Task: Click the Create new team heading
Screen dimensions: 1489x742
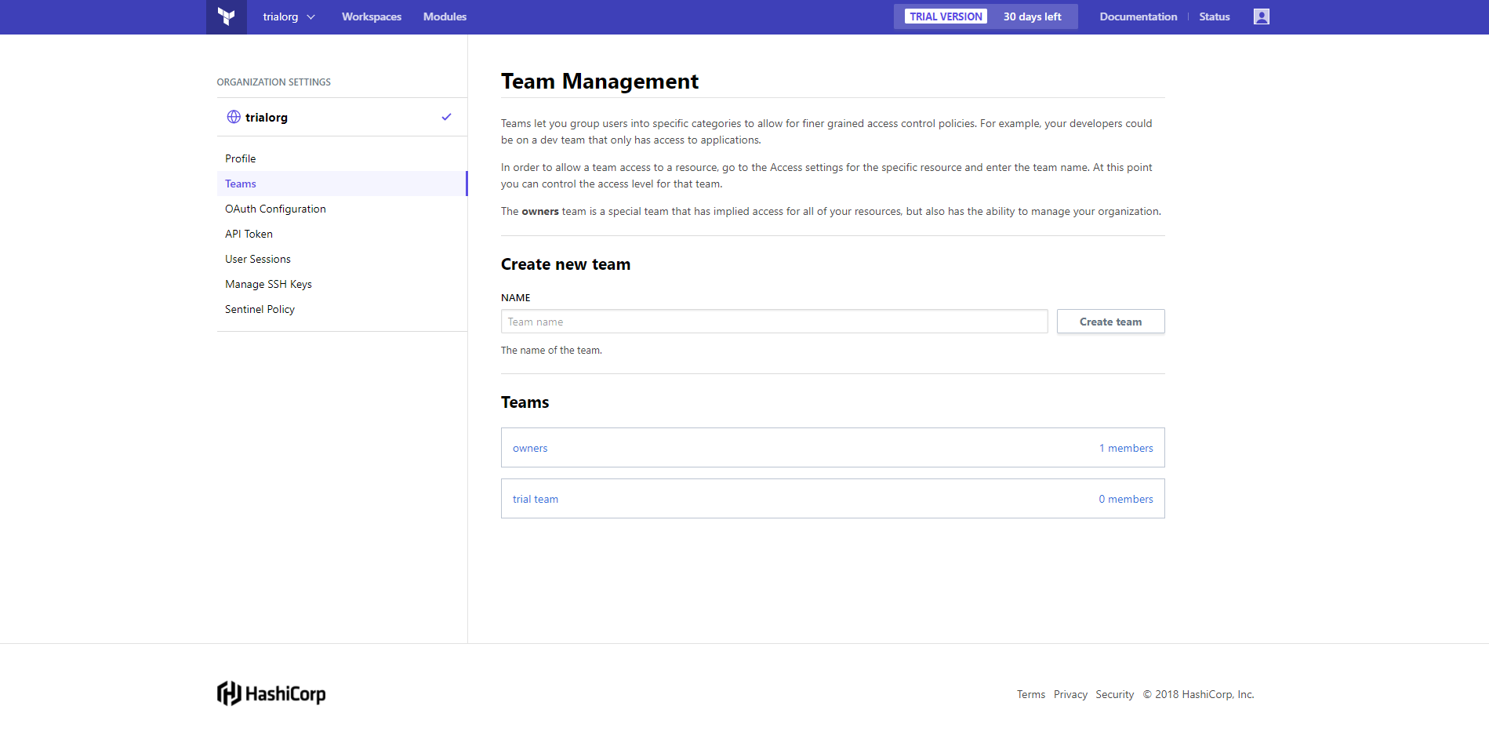Action: click(x=565, y=264)
